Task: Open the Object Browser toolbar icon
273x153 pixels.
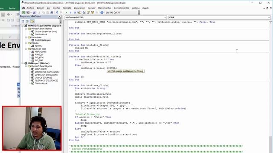Action: click(x=93, y=12)
